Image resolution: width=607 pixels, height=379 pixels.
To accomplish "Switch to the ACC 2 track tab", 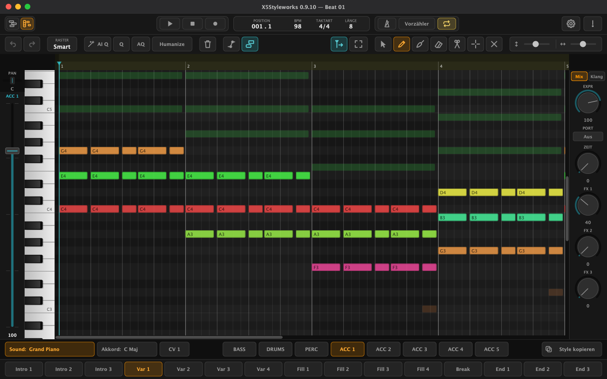I will coord(384,349).
